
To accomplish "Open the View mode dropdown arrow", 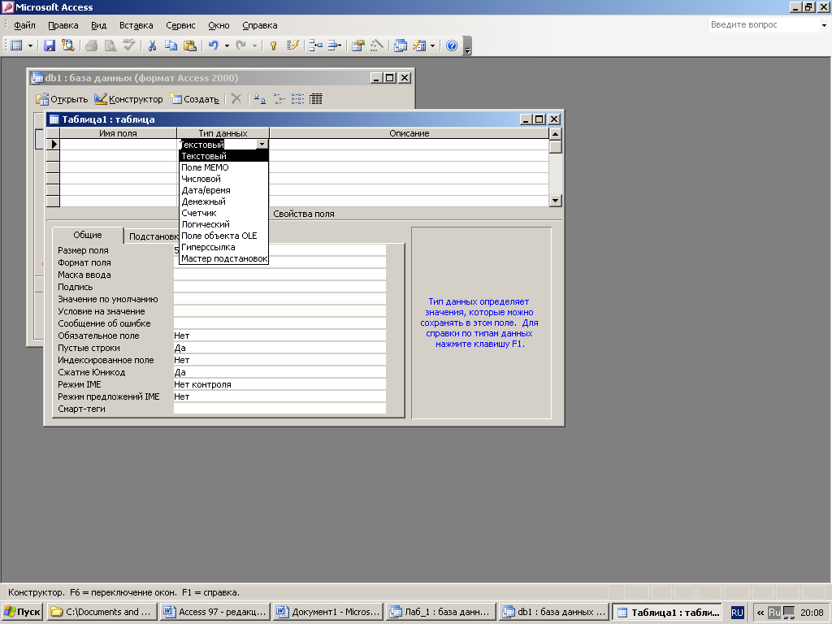I will (30, 45).
